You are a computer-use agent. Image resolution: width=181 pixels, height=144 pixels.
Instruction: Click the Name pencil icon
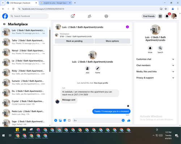[x=98, y=68]
